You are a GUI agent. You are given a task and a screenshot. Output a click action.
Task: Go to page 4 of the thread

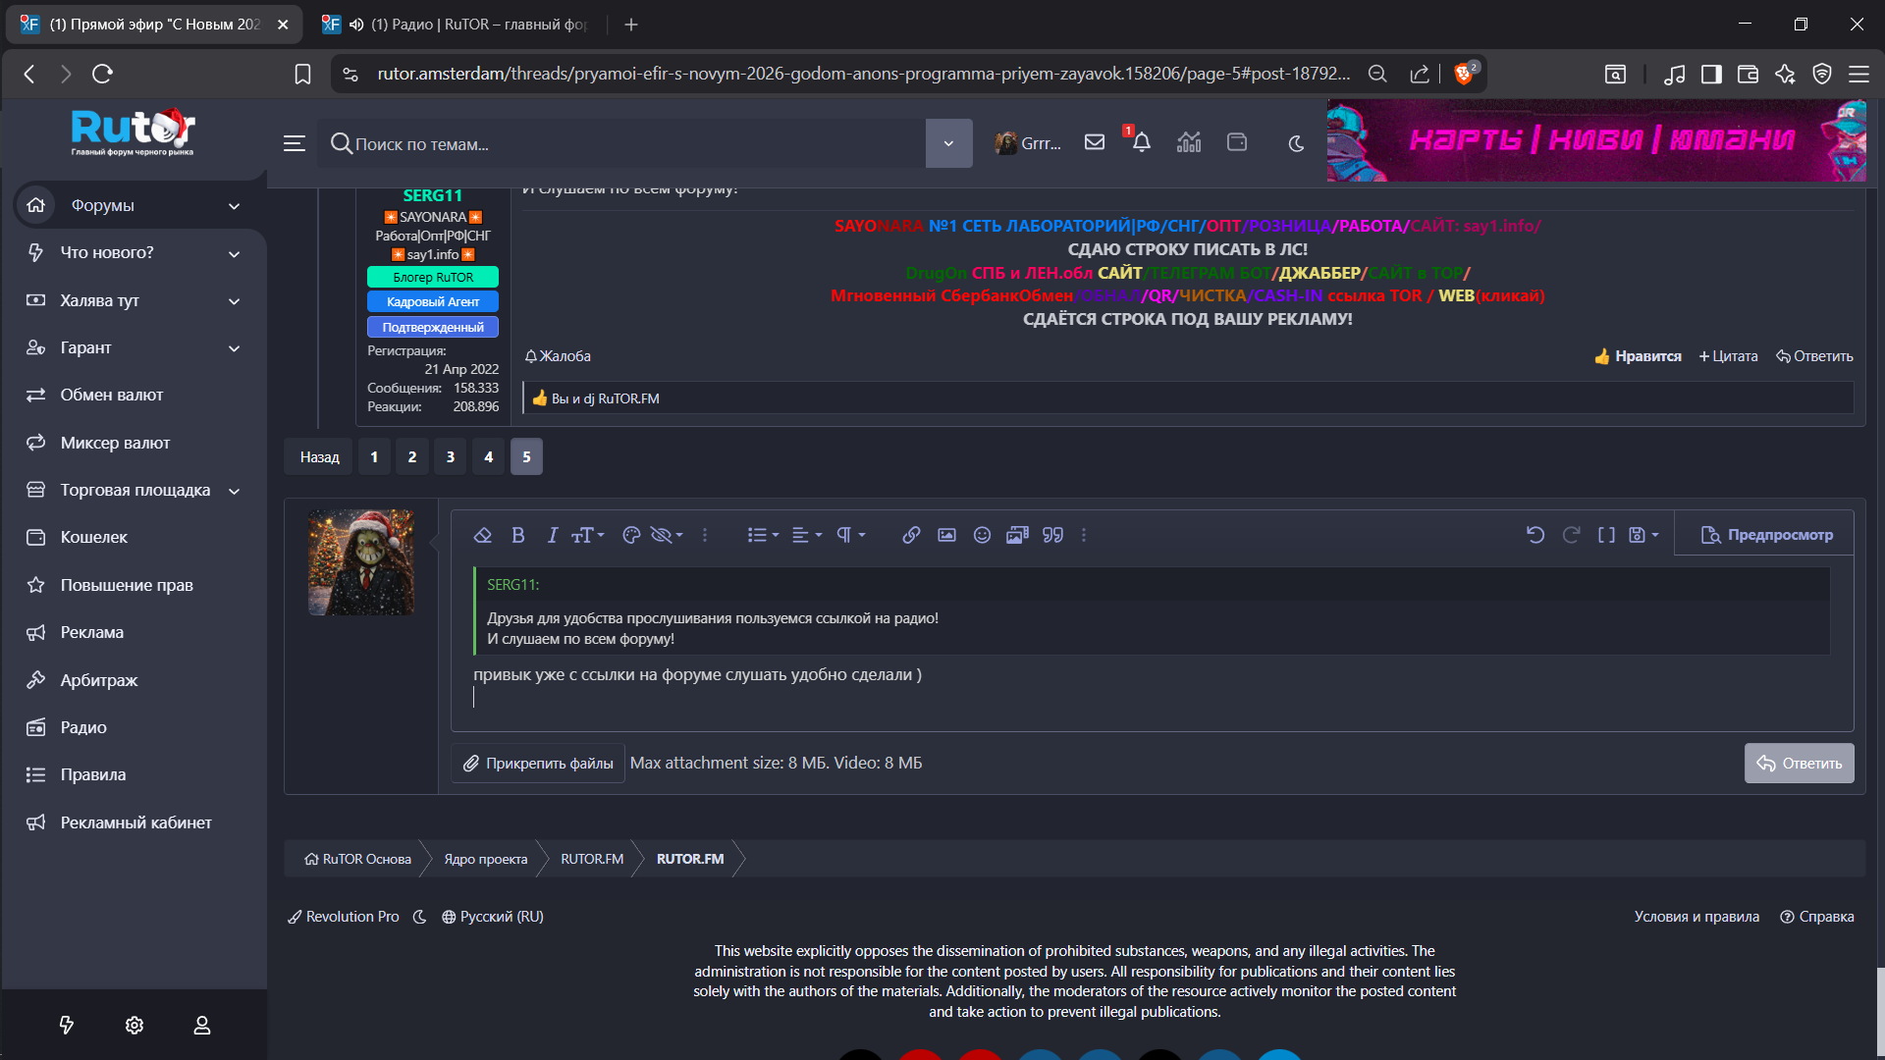point(488,457)
